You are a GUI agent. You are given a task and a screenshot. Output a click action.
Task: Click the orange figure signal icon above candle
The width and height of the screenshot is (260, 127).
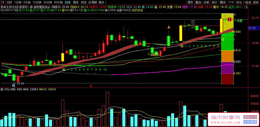(169, 27)
